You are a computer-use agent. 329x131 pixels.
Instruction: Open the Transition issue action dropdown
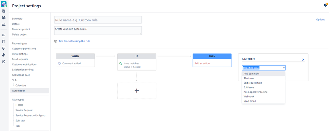(263, 68)
